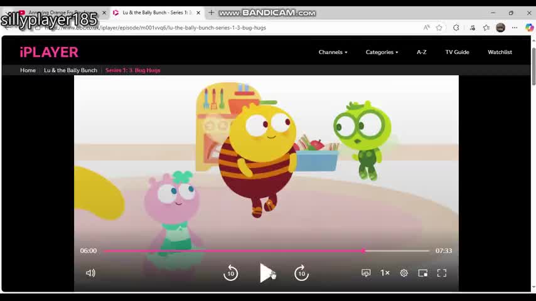Open a new browser tab
Viewport: 536px width, 301px height.
212,13
